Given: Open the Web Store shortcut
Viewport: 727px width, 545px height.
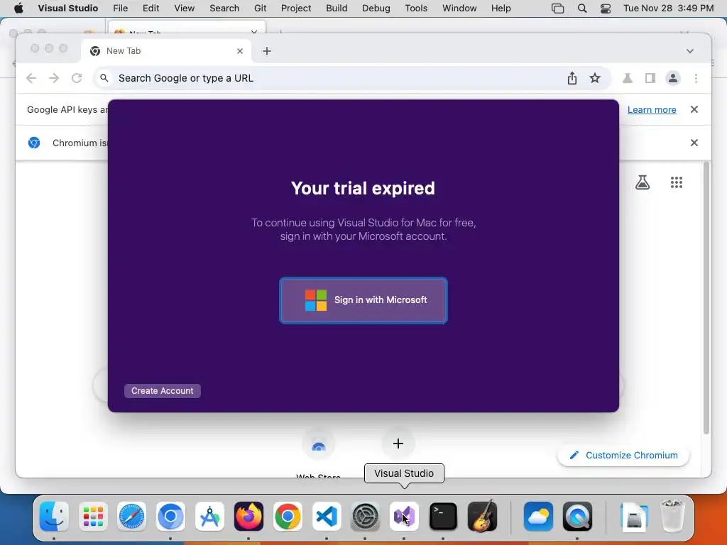Looking at the screenshot, I should (x=319, y=446).
